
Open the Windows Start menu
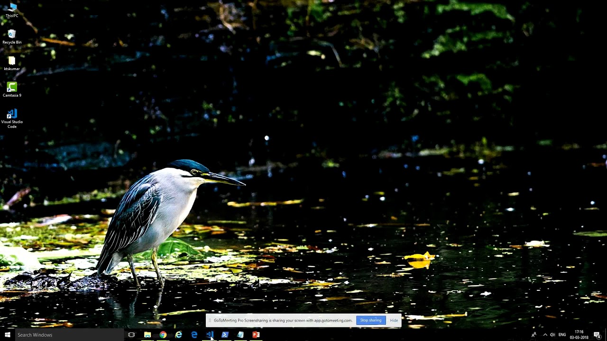pyautogui.click(x=7, y=335)
